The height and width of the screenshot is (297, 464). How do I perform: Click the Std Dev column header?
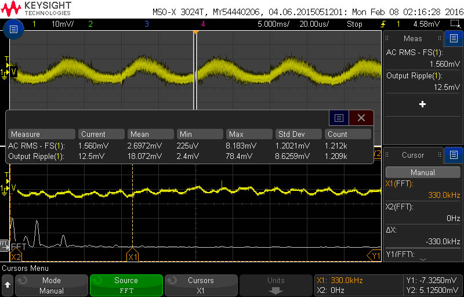click(x=299, y=135)
